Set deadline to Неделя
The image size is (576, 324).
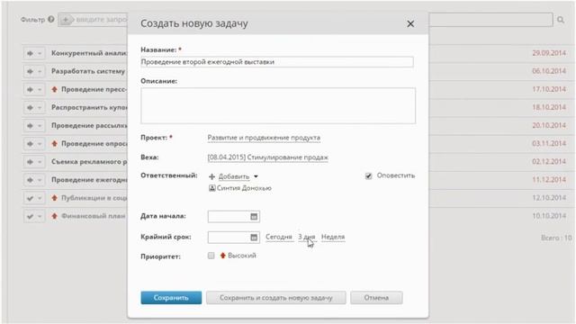click(333, 237)
